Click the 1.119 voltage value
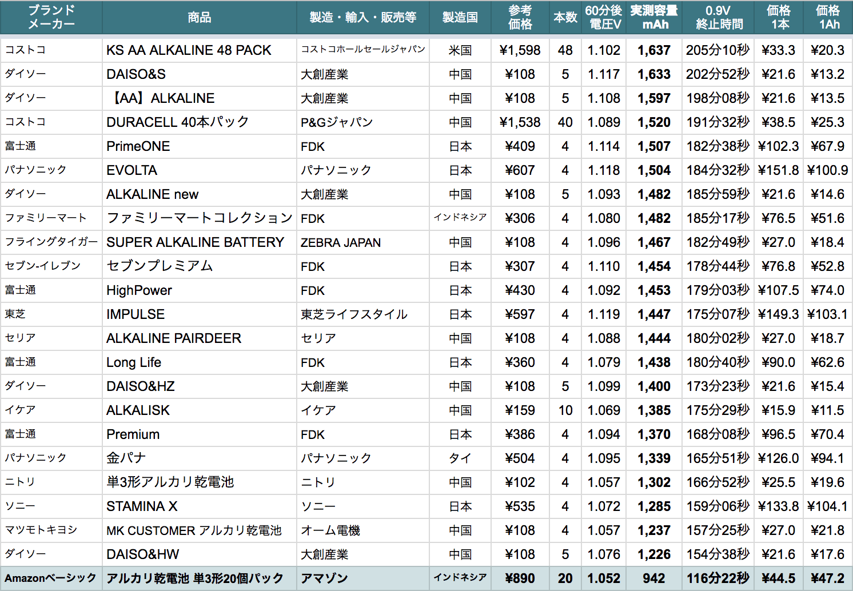The height and width of the screenshot is (591, 853). 604,314
